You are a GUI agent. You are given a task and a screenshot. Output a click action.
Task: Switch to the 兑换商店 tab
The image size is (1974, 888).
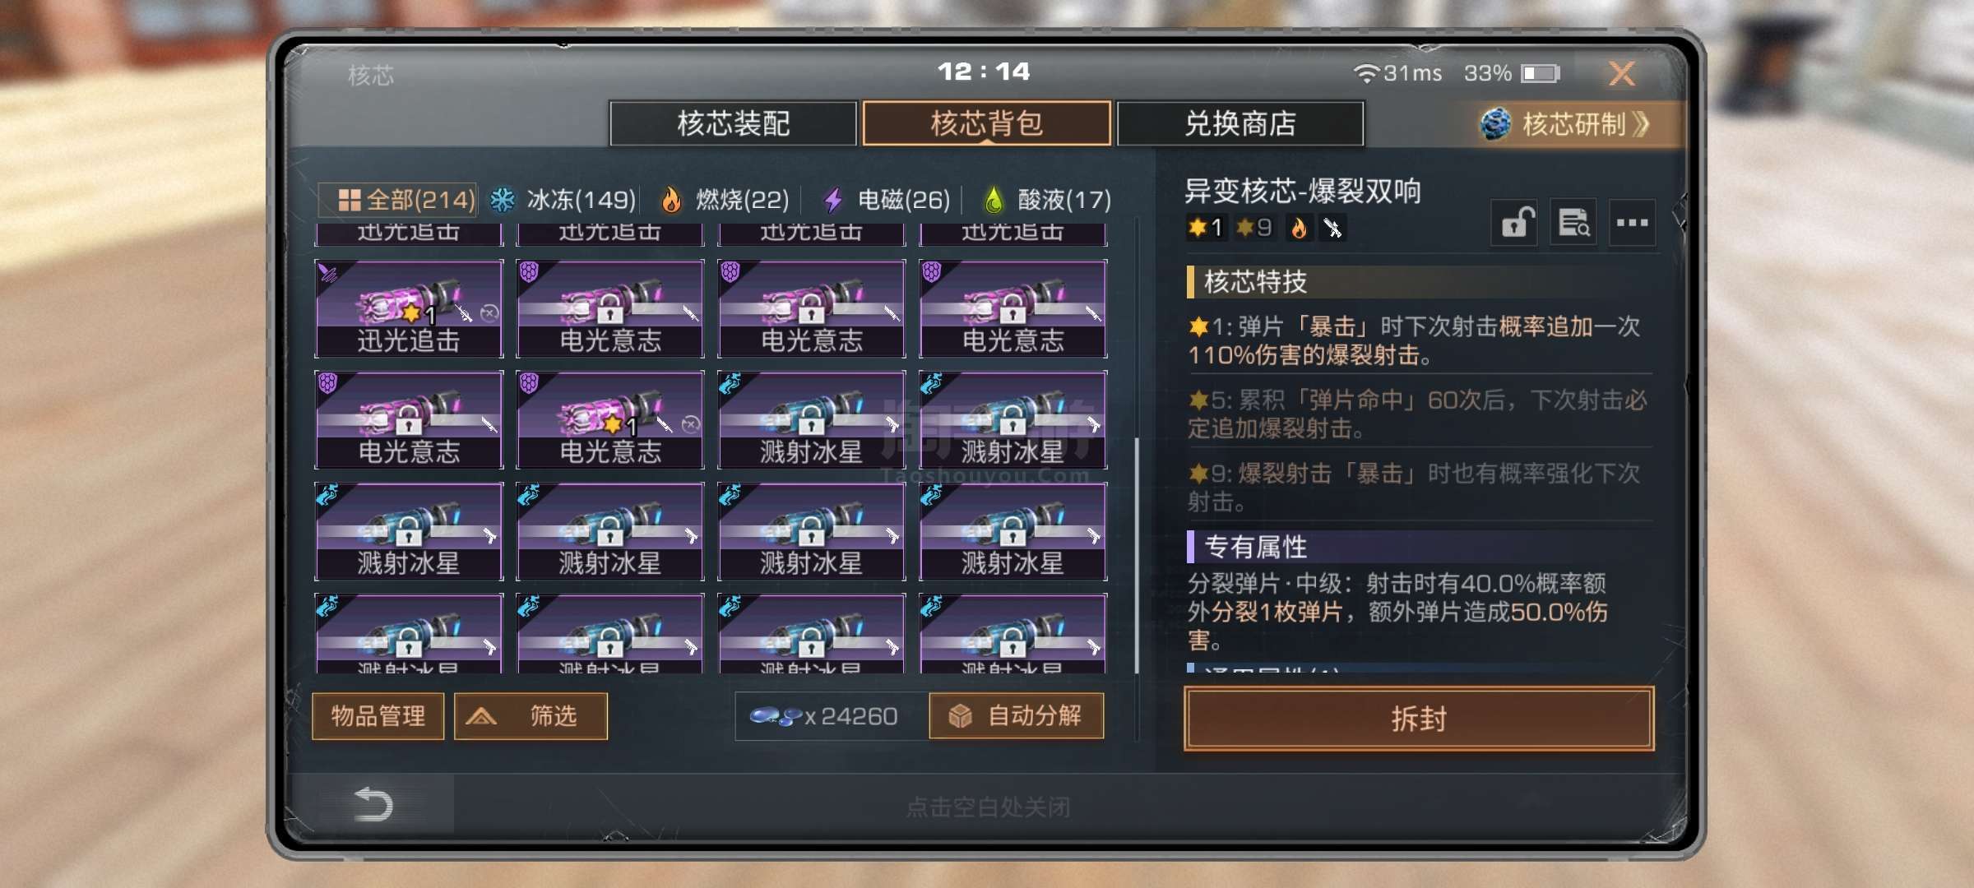pos(1240,123)
